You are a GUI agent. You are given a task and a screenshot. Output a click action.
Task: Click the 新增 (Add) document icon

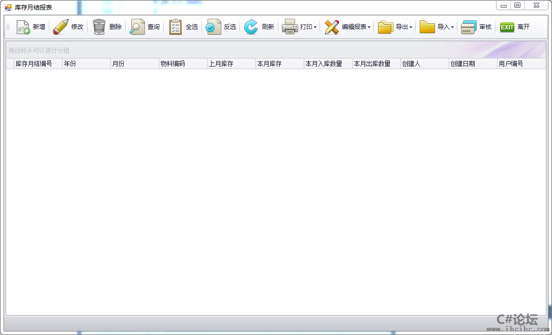(23, 27)
